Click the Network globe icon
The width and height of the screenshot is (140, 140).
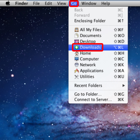76,65
